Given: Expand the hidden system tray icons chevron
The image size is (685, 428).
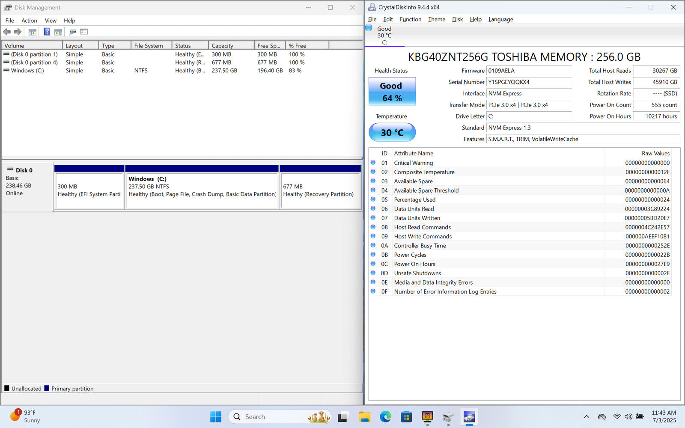Looking at the screenshot, I should click(587, 416).
